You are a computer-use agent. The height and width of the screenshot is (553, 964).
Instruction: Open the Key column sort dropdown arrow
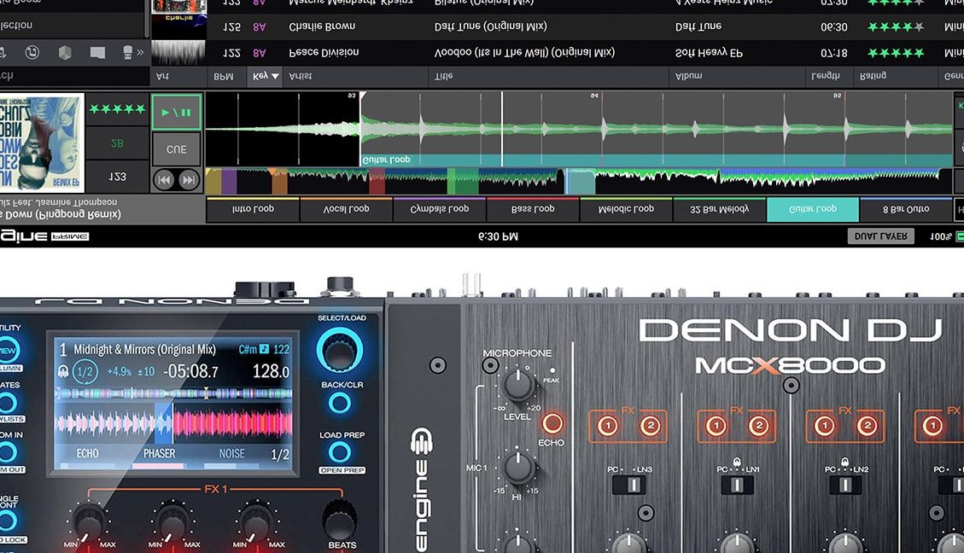pyautogui.click(x=275, y=76)
